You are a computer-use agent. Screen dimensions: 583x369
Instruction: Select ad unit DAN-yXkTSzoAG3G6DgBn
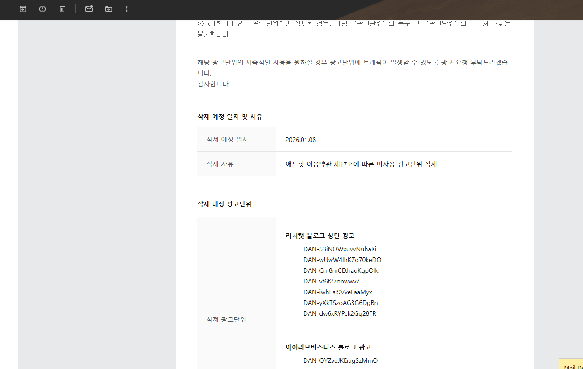point(340,303)
